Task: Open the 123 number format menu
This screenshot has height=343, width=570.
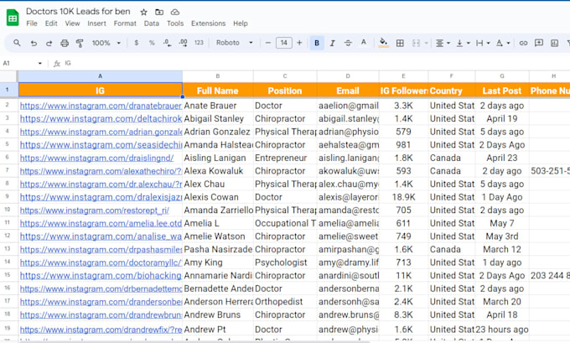Action: tap(199, 43)
